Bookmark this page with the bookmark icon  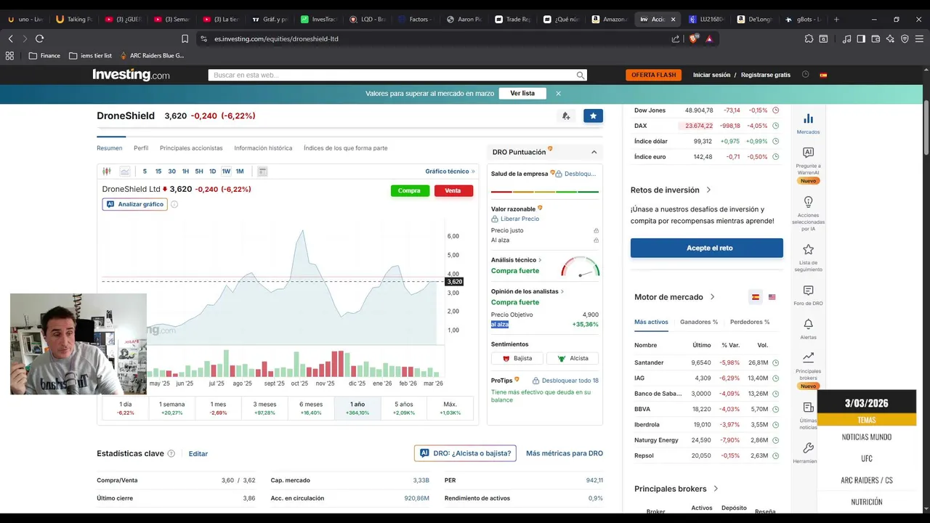185,38
